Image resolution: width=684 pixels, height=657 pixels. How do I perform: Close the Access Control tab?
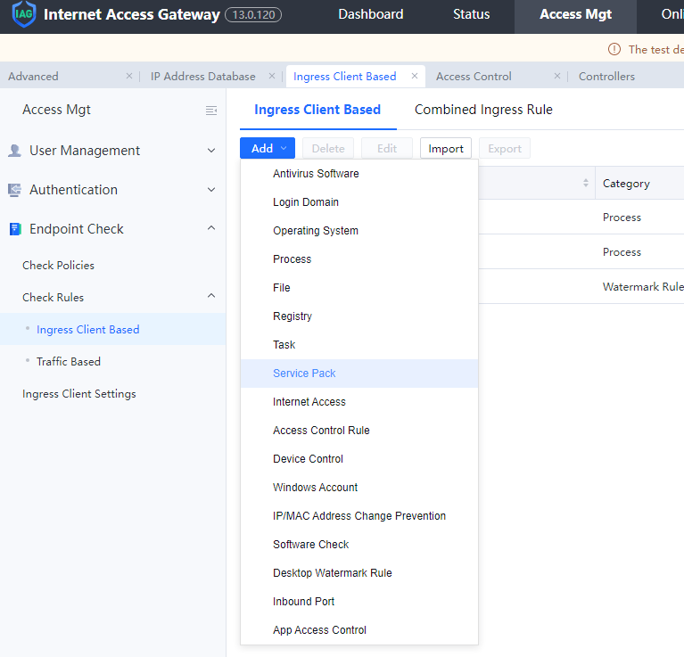click(556, 77)
